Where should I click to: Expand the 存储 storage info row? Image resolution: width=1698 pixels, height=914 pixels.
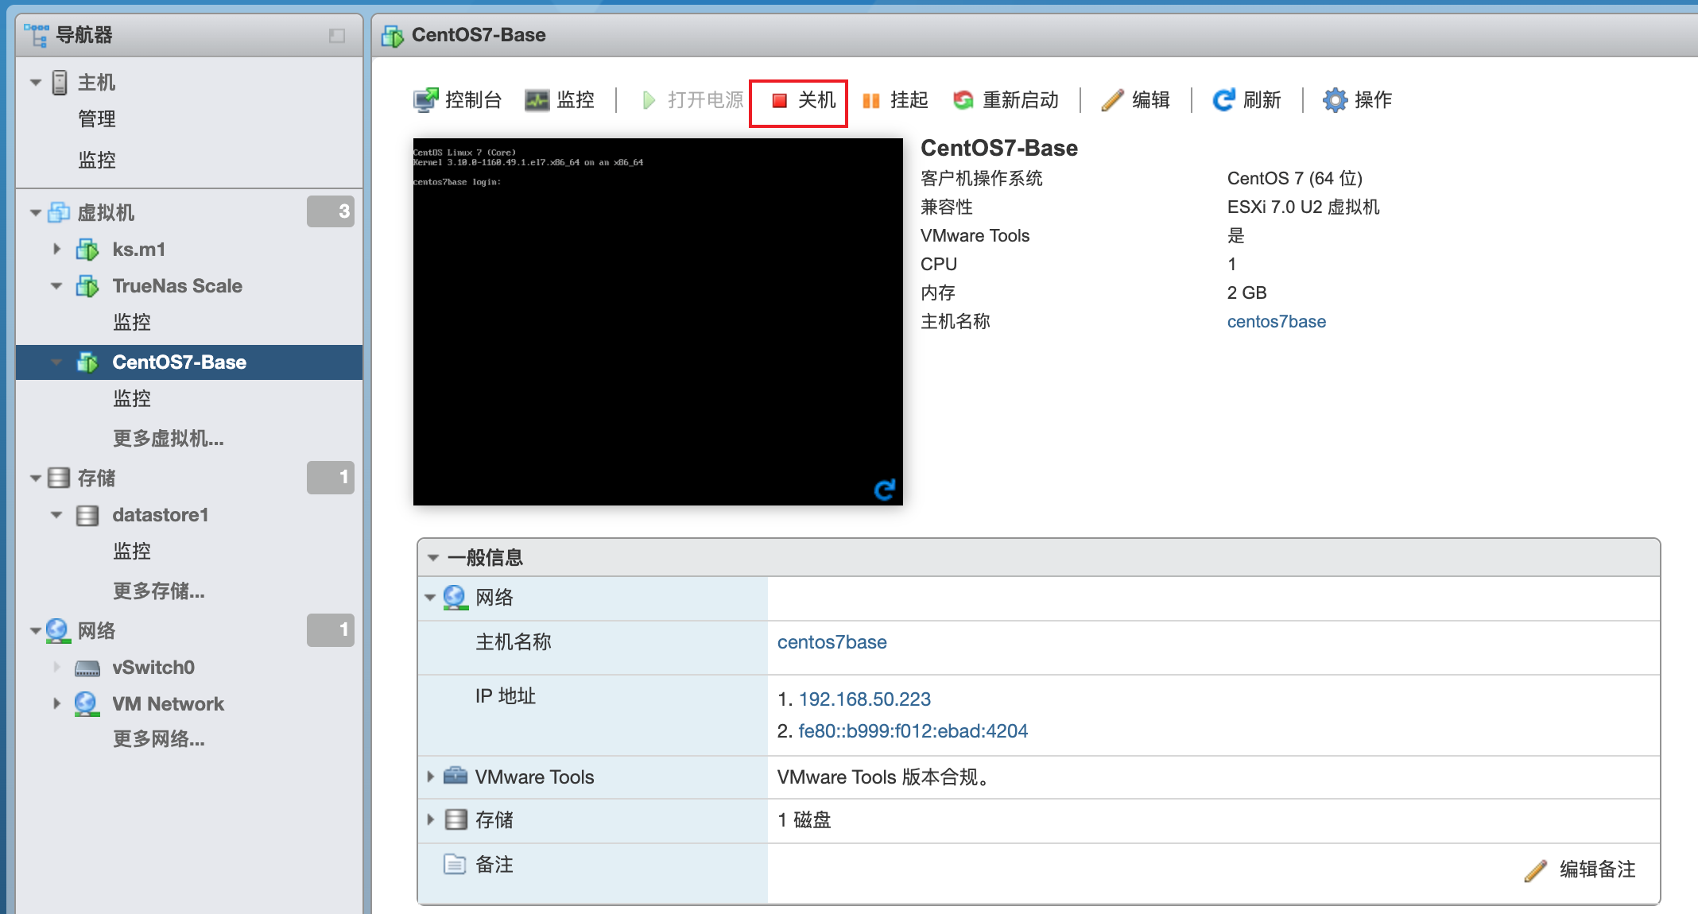tap(430, 819)
